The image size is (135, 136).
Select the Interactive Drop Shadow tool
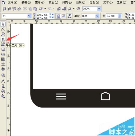click(3, 75)
